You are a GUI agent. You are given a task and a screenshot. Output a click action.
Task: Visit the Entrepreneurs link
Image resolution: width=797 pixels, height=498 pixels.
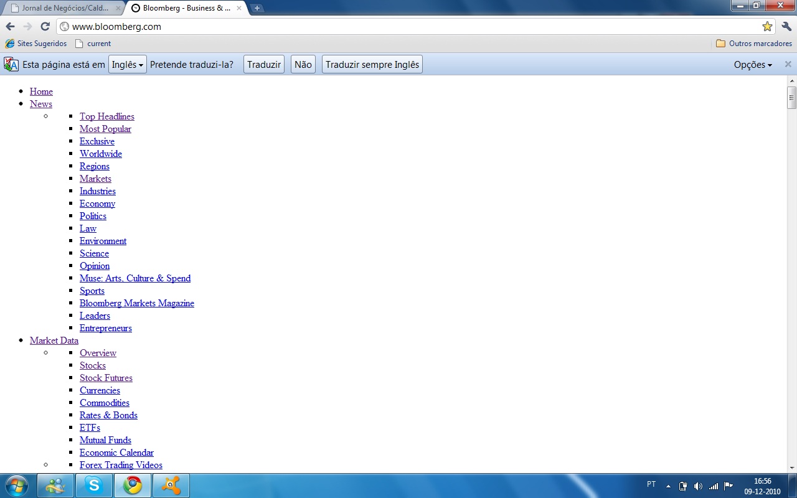point(106,328)
